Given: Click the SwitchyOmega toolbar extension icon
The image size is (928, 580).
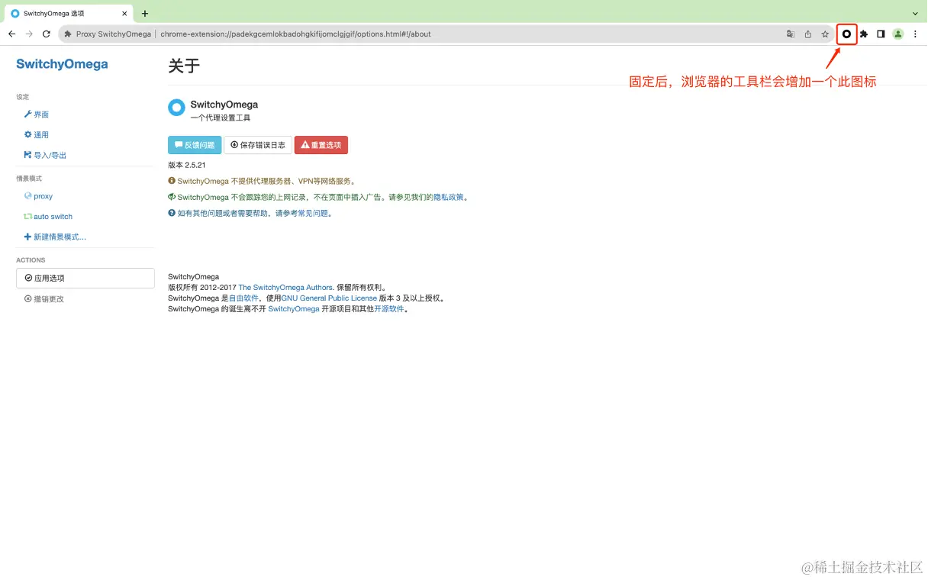Looking at the screenshot, I should 846,34.
